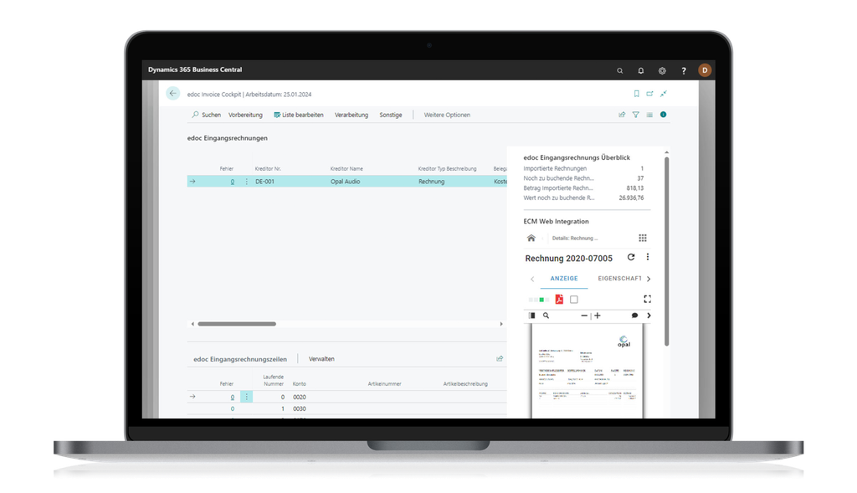The height and width of the screenshot is (493, 857).
Task: Click the right arrow of the horizontal scrollbar
Action: 501,324
